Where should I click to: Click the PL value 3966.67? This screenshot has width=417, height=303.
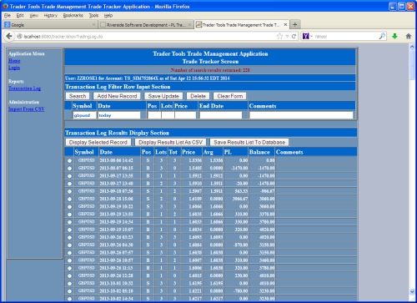pos(240,199)
